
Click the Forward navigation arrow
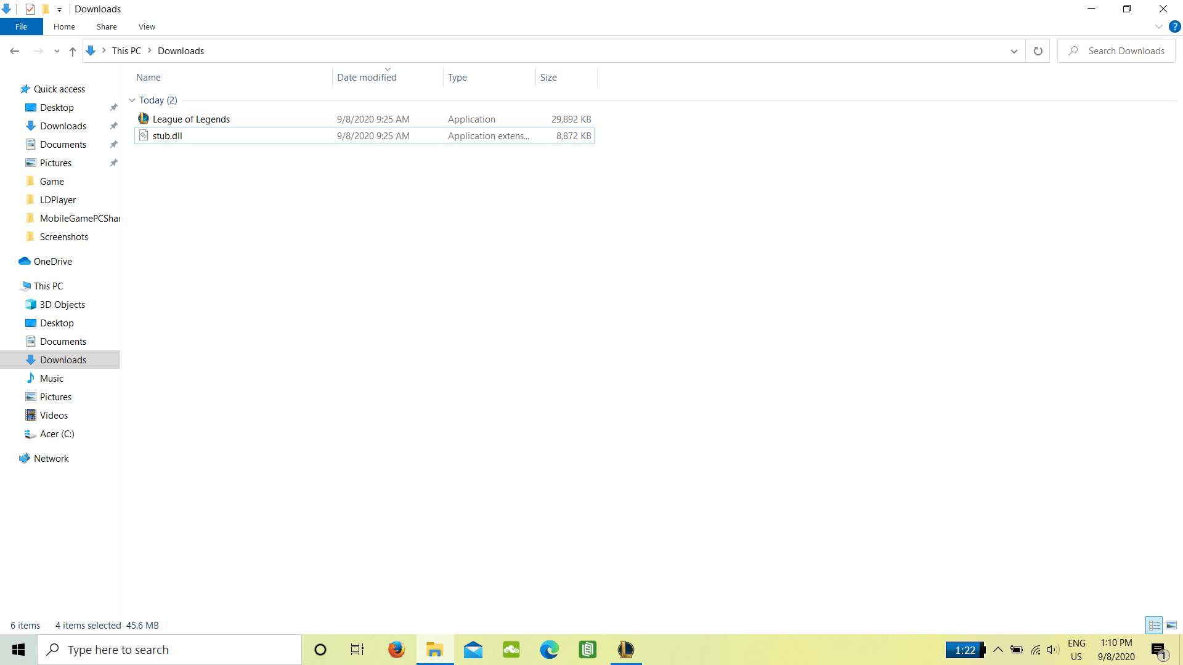pyautogui.click(x=38, y=51)
